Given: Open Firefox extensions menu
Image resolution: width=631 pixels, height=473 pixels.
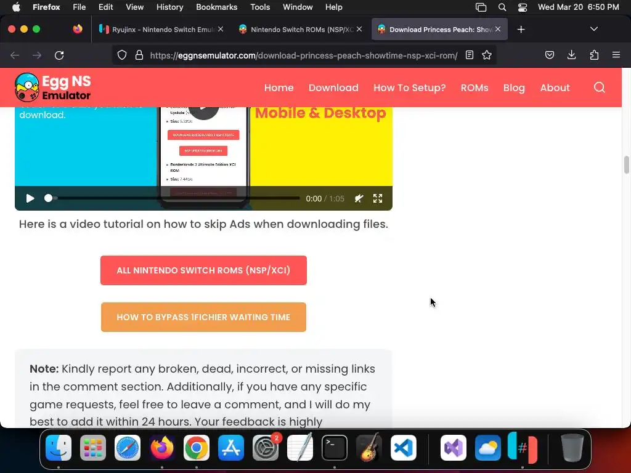Looking at the screenshot, I should point(594,55).
